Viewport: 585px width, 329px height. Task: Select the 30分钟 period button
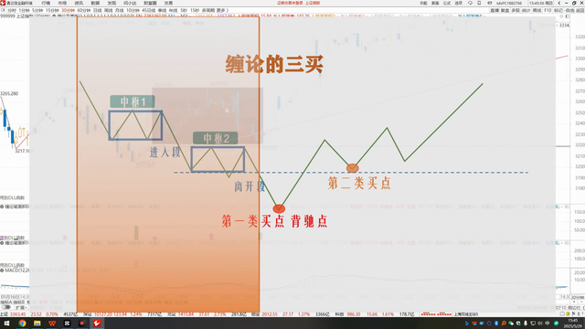point(68,10)
